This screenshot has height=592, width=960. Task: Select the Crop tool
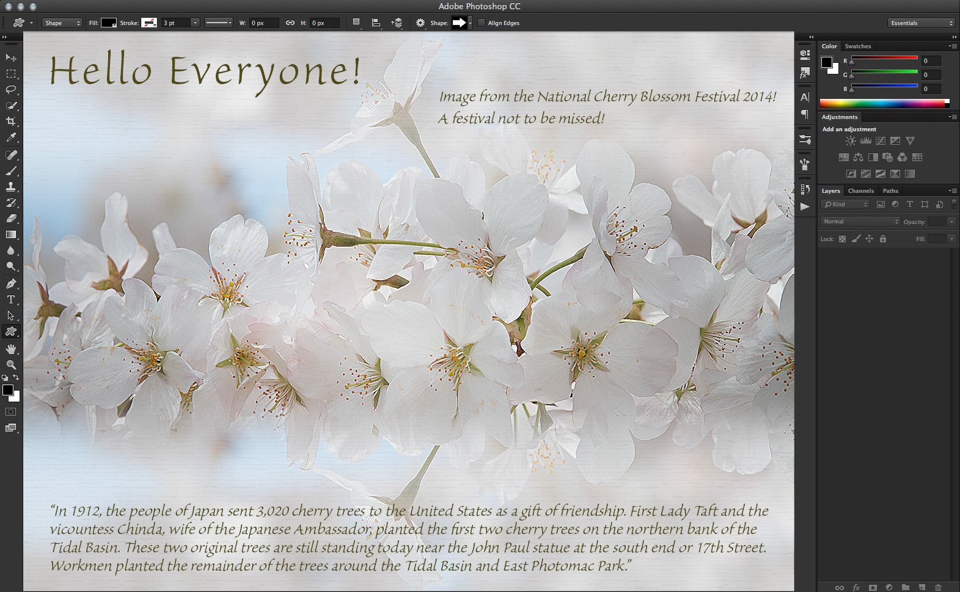[x=11, y=121]
